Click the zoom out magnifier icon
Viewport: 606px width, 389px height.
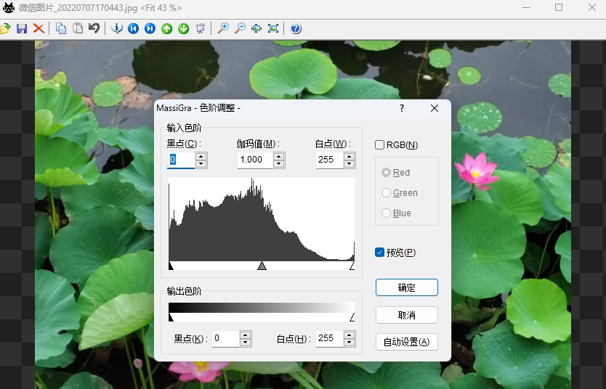click(x=240, y=28)
